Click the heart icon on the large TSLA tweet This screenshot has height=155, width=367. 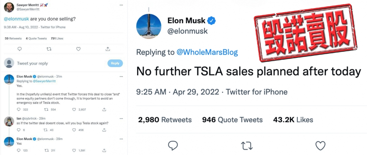tap(320, 146)
